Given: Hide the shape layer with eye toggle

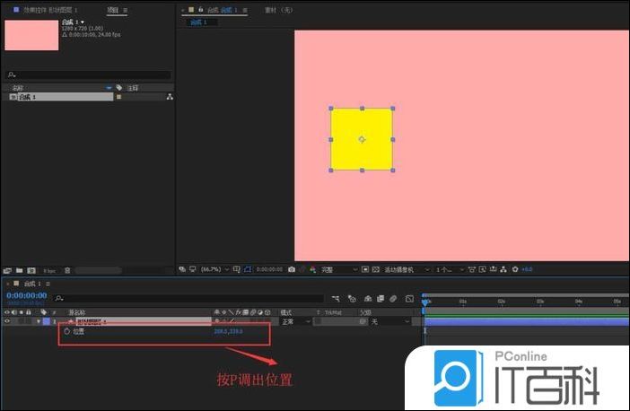Looking at the screenshot, I should [7, 321].
